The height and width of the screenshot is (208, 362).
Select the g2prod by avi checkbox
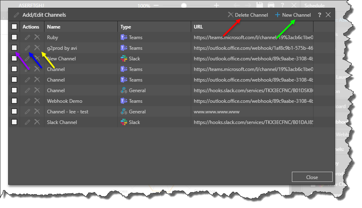[x=14, y=48]
